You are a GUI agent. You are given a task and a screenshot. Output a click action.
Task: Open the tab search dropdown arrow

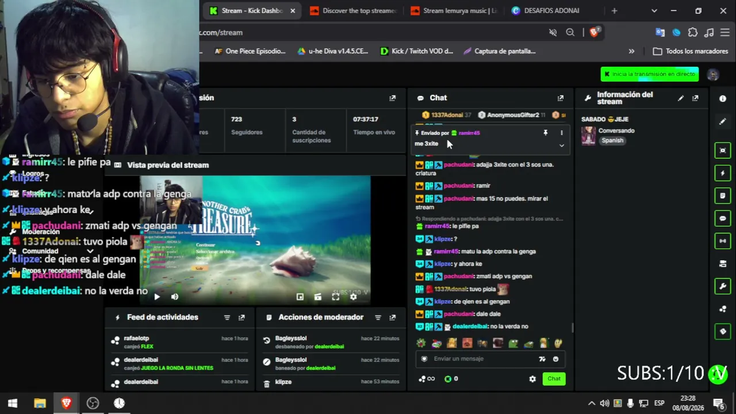654,11
